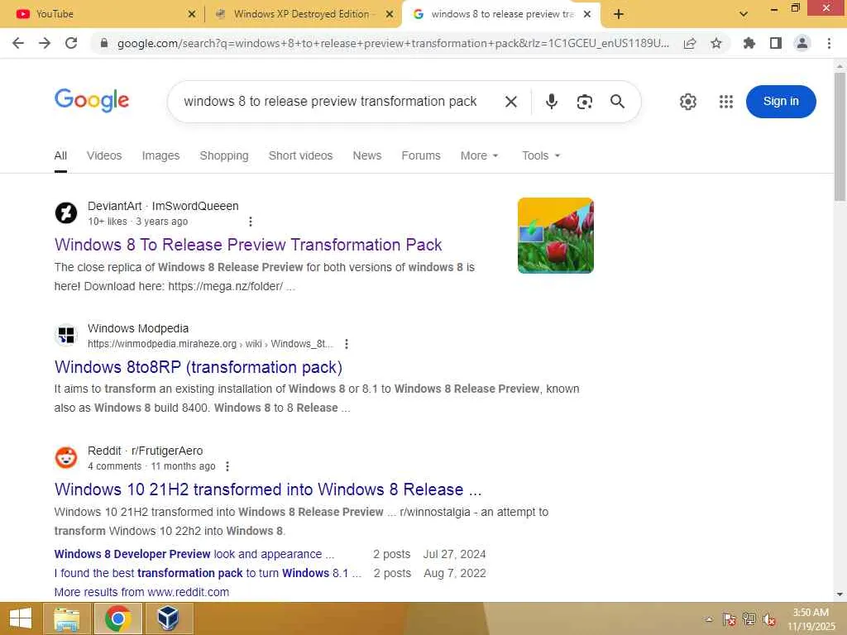Start voice search with microphone icon
The height and width of the screenshot is (635, 847).
552,102
